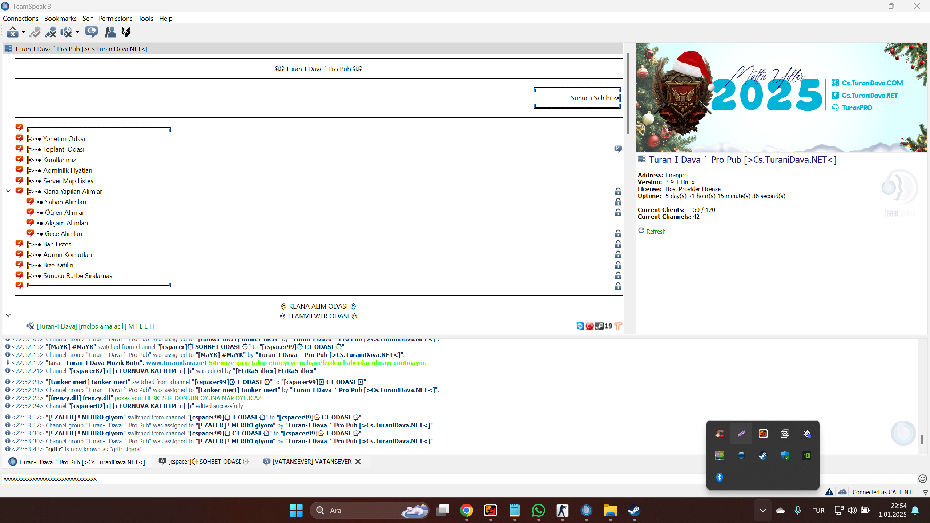Select the Yönetim Odası channel
This screenshot has height=523, width=930.
pyautogui.click(x=64, y=138)
